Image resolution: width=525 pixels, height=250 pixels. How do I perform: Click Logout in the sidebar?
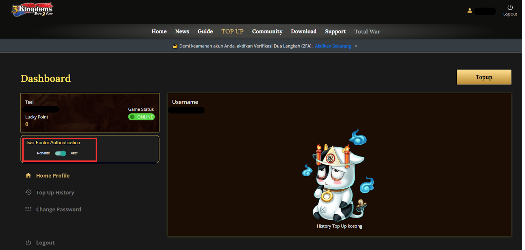pyautogui.click(x=45, y=243)
